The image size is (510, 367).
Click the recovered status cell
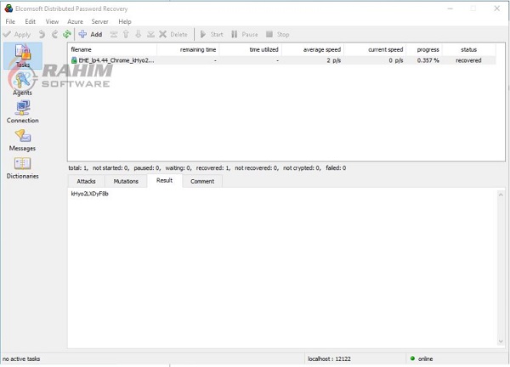click(468, 60)
